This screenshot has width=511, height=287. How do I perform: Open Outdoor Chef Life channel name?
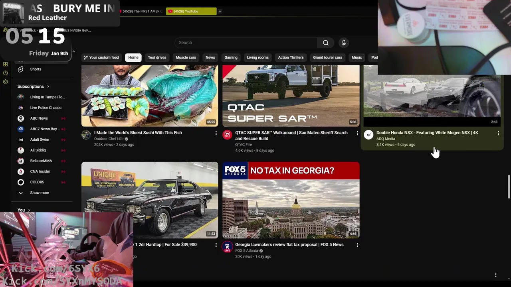click(x=109, y=139)
